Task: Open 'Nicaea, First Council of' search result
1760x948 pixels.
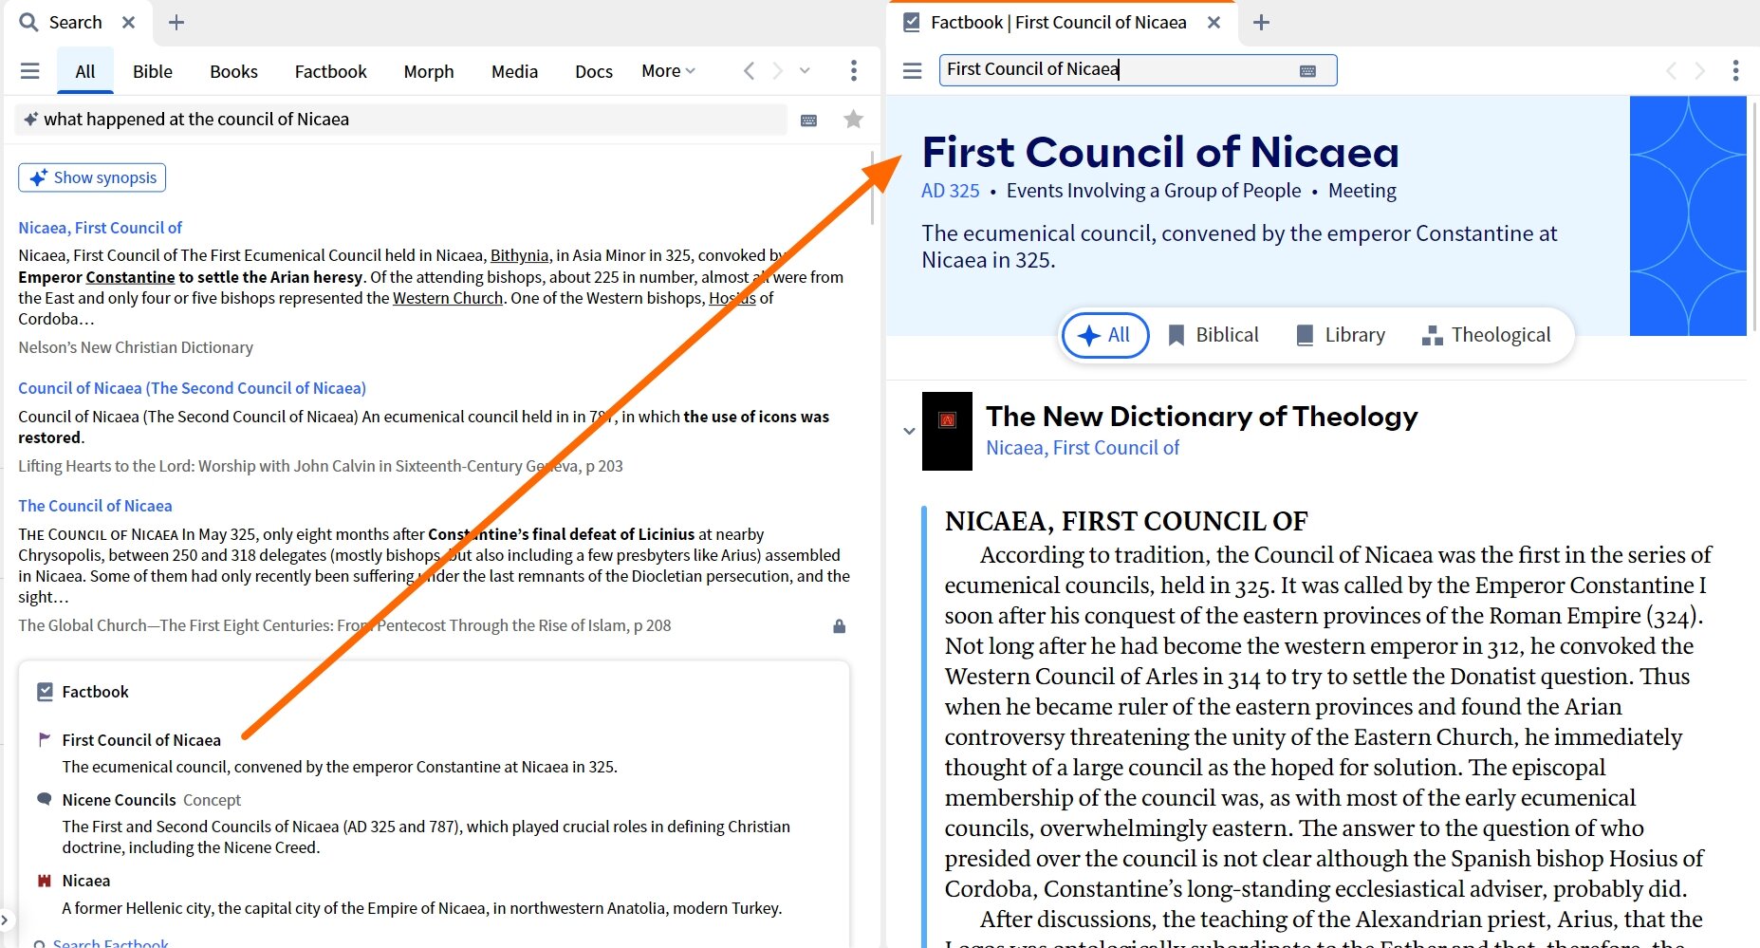Action: pos(101,228)
